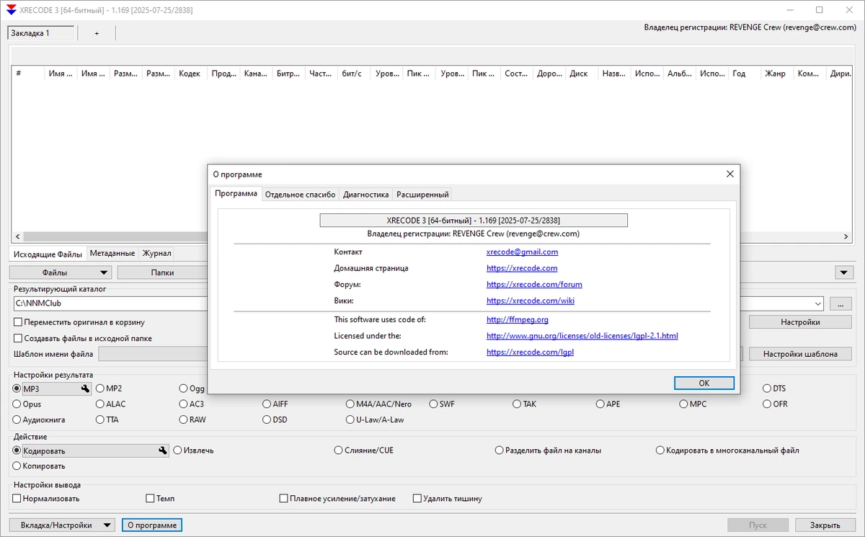Image resolution: width=865 pixels, height=537 pixels.
Task: Open the xrecode.com/forum link
Action: 534,285
